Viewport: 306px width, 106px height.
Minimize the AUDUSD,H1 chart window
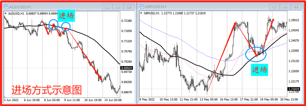click(107, 7)
